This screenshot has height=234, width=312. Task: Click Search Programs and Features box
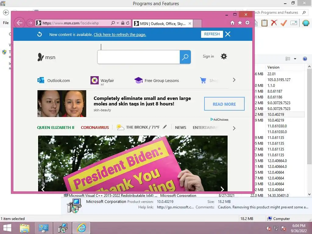point(277,12)
